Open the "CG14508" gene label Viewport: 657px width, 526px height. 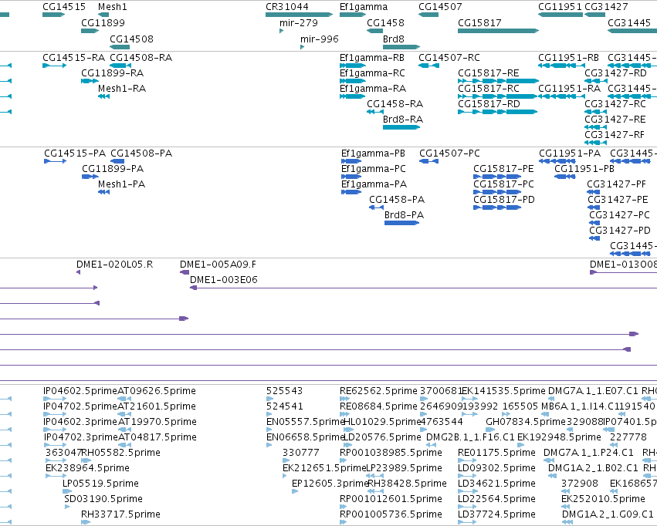click(131, 39)
